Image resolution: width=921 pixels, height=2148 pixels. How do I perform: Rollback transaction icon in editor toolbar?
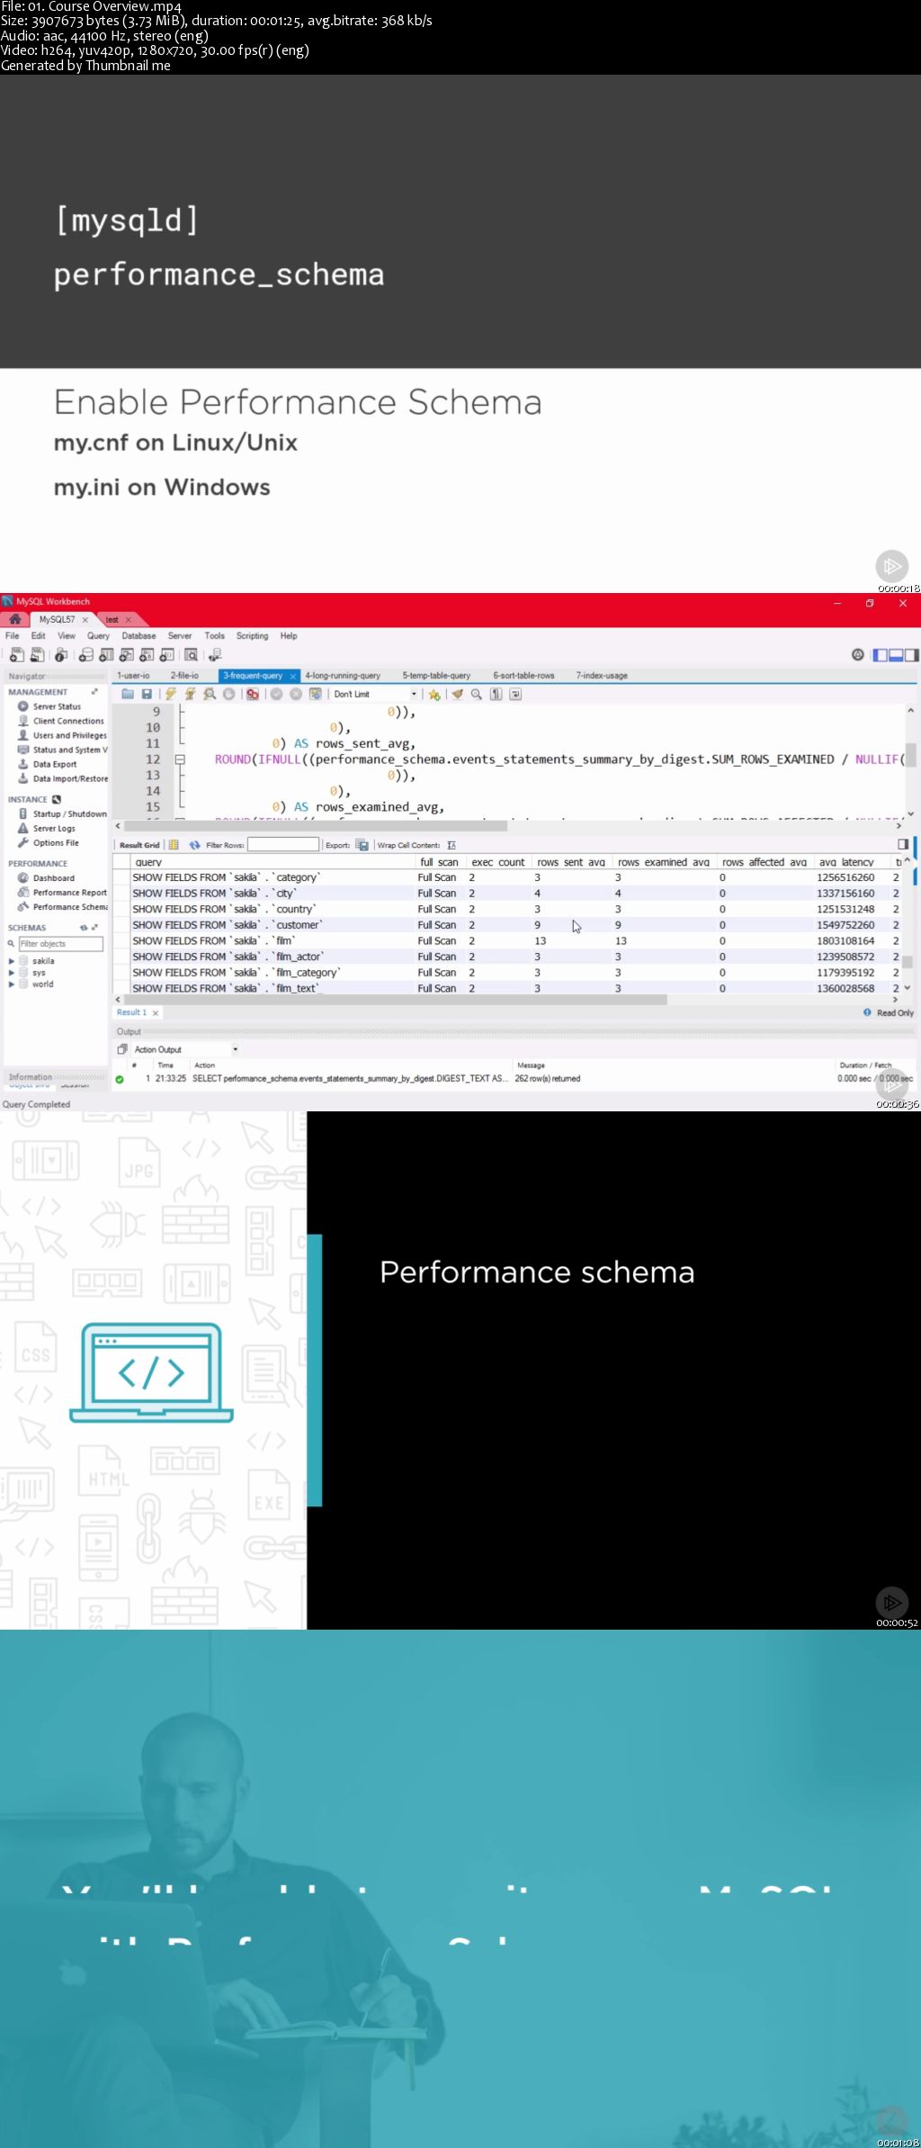pos(296,694)
